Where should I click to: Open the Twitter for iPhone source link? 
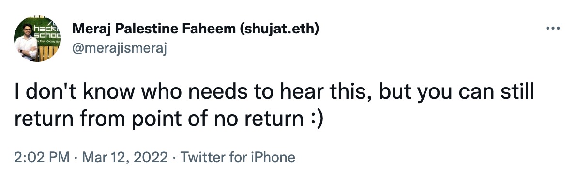[238, 157]
